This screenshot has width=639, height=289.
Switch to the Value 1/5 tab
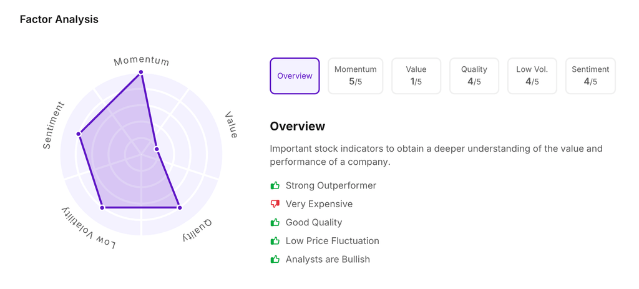416,76
